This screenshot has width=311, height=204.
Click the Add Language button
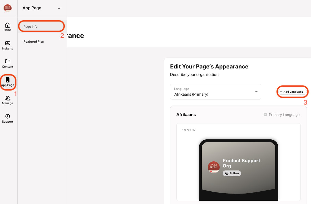point(292,92)
